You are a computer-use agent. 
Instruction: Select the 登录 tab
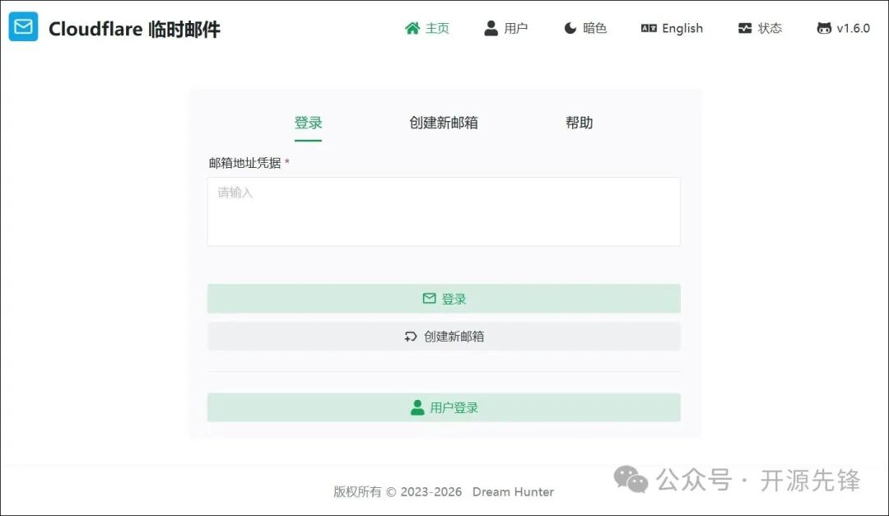308,122
